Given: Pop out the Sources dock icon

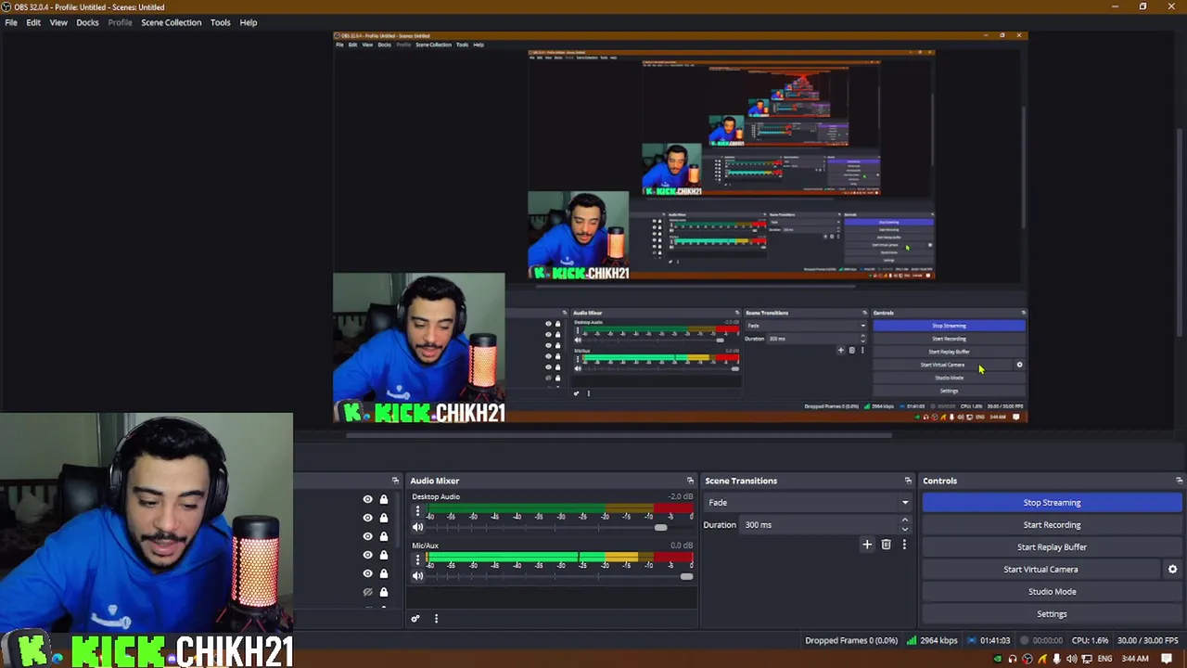Looking at the screenshot, I should click(395, 481).
